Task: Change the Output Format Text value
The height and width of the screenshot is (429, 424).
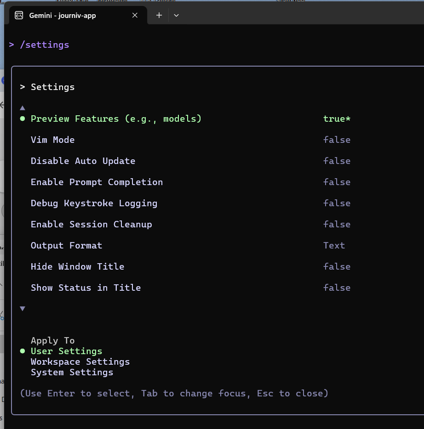Action: [334, 246]
